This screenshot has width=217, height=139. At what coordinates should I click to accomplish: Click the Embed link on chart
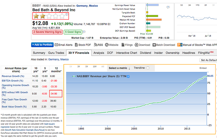point(203,68)
